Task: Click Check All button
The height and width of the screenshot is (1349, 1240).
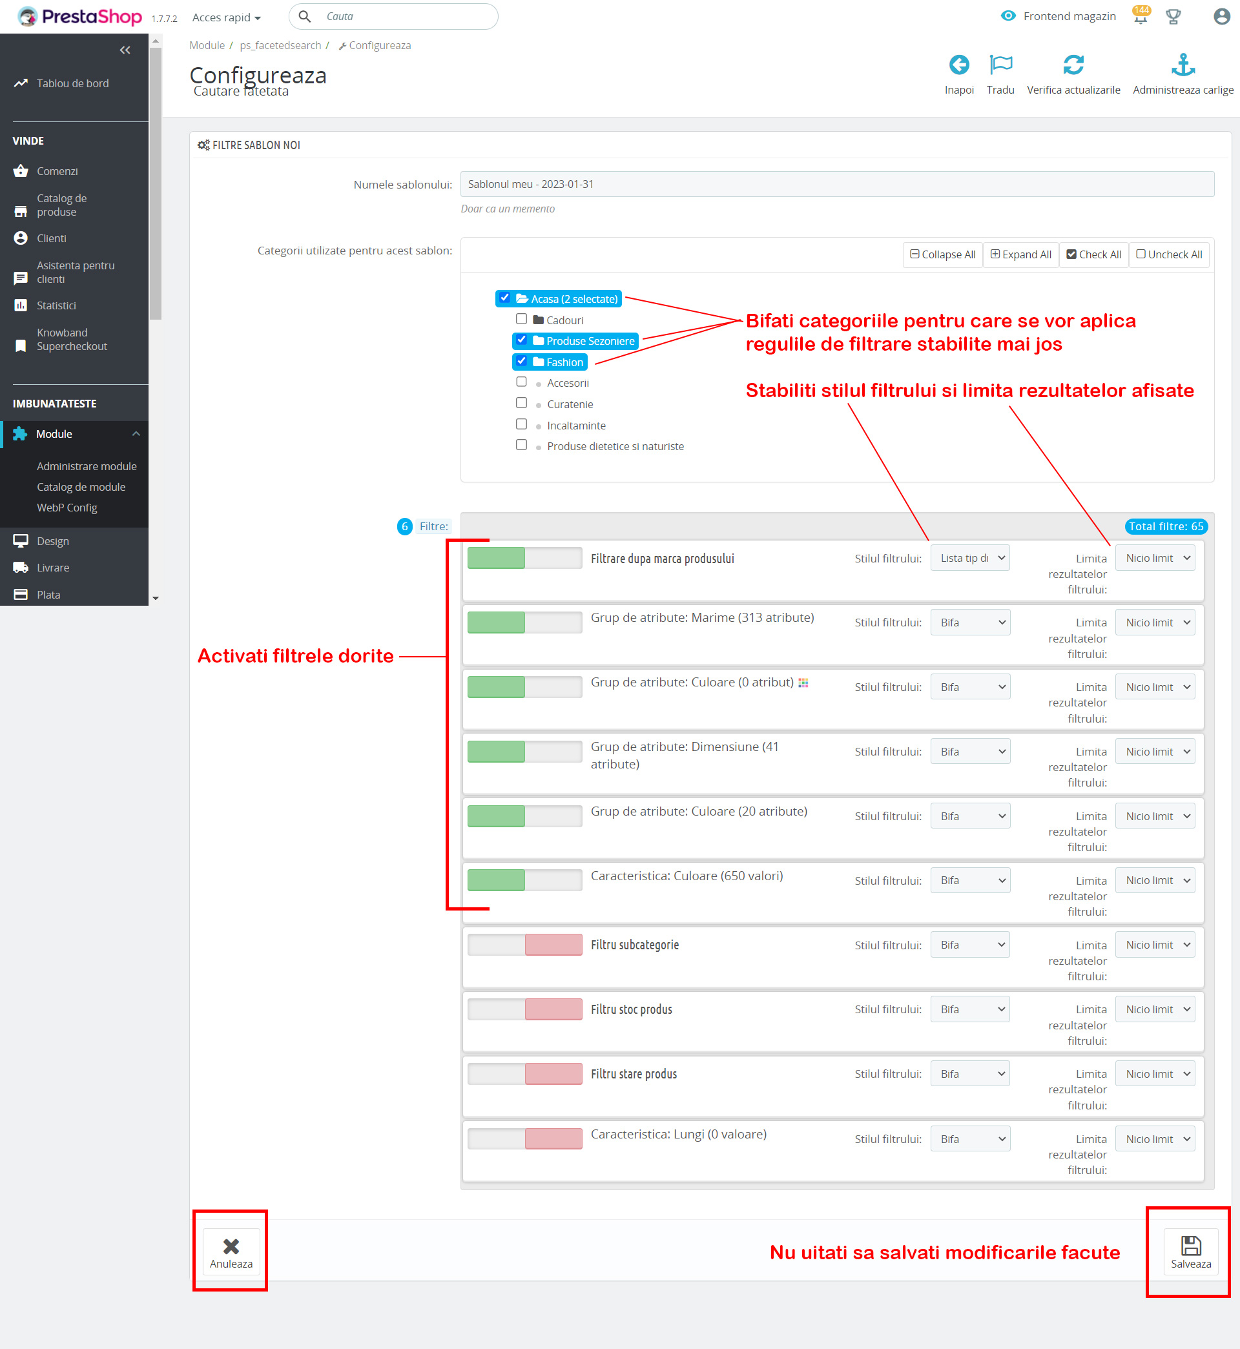Action: click(x=1094, y=254)
